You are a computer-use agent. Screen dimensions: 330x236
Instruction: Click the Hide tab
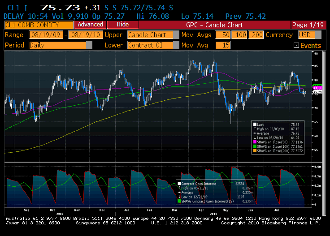[x=122, y=25]
